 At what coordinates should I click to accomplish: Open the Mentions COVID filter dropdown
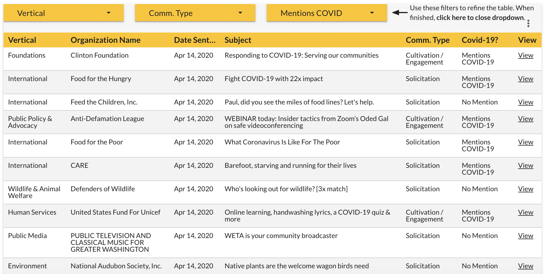click(x=327, y=13)
